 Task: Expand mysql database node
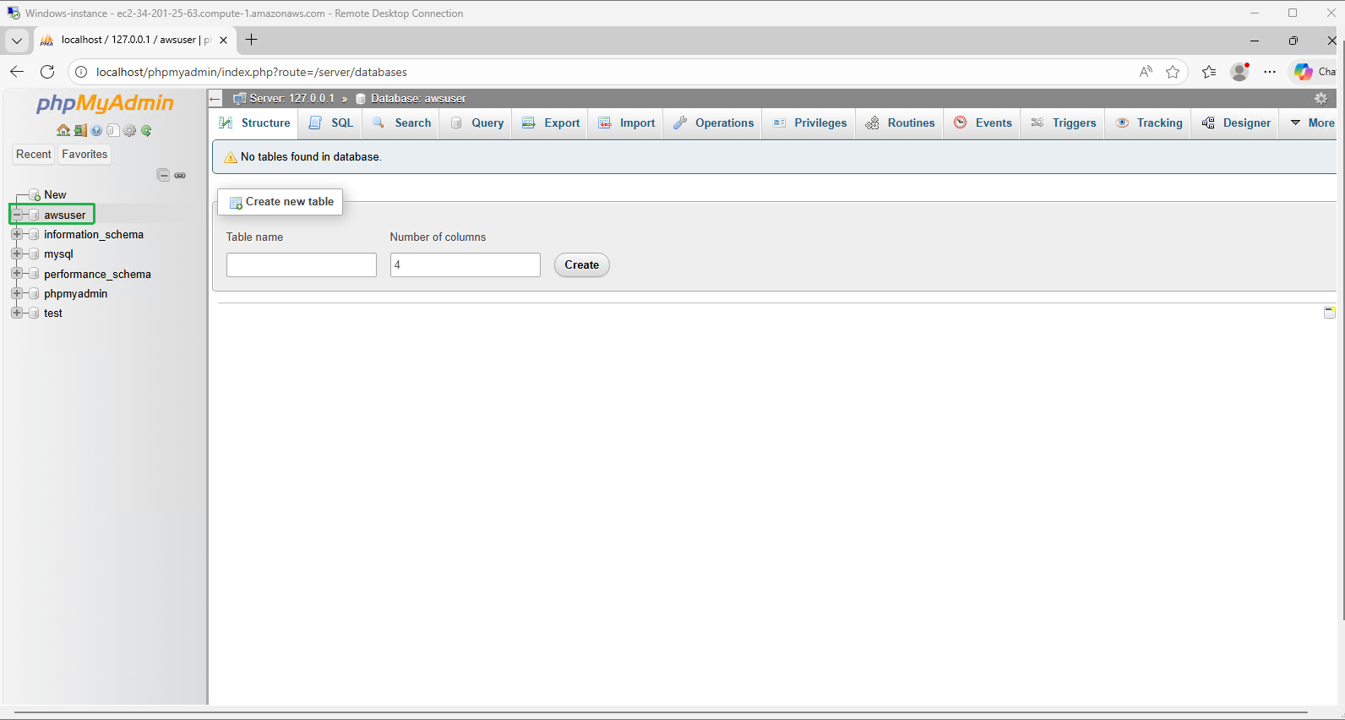coord(17,254)
